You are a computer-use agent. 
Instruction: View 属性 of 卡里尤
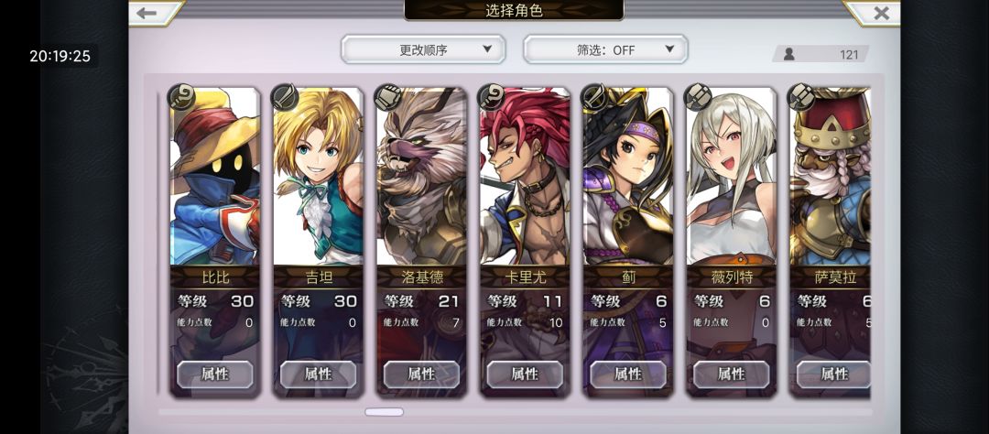525,374
